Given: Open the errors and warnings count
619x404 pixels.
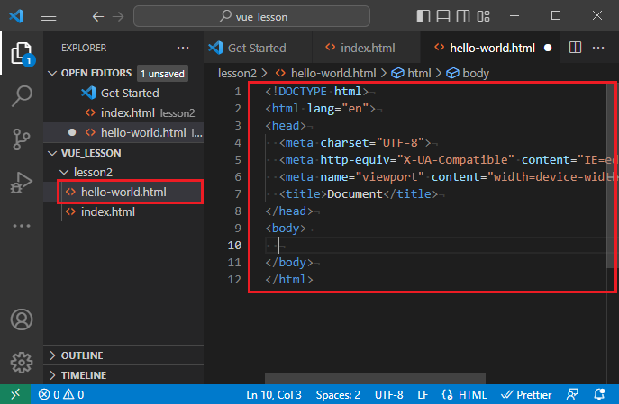Looking at the screenshot, I should 61,394.
